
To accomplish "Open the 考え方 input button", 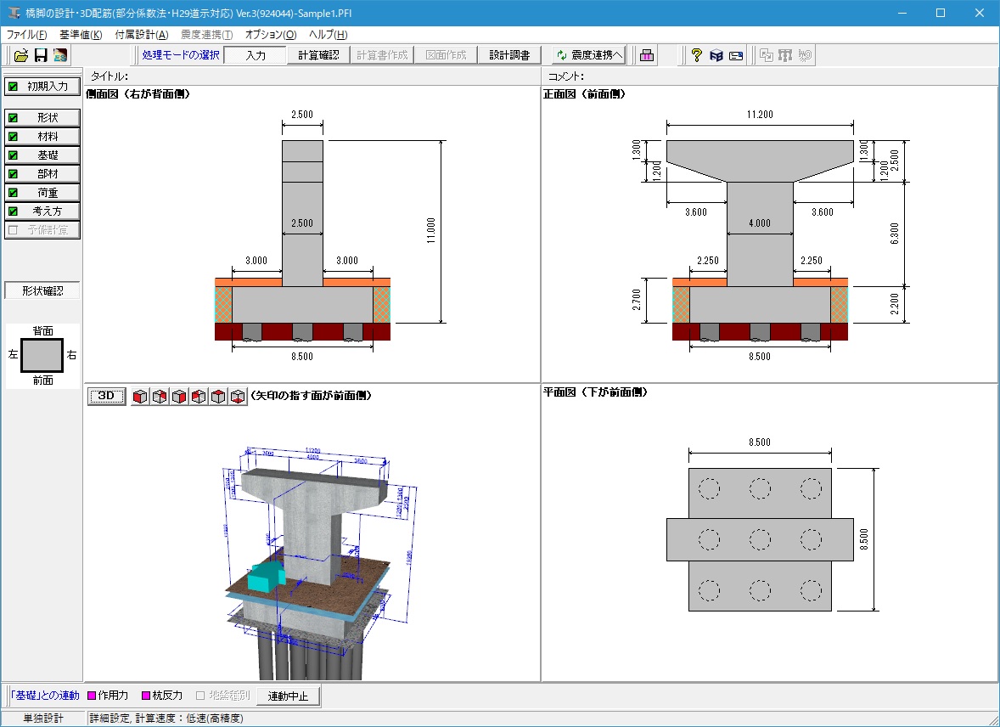I will [x=42, y=211].
